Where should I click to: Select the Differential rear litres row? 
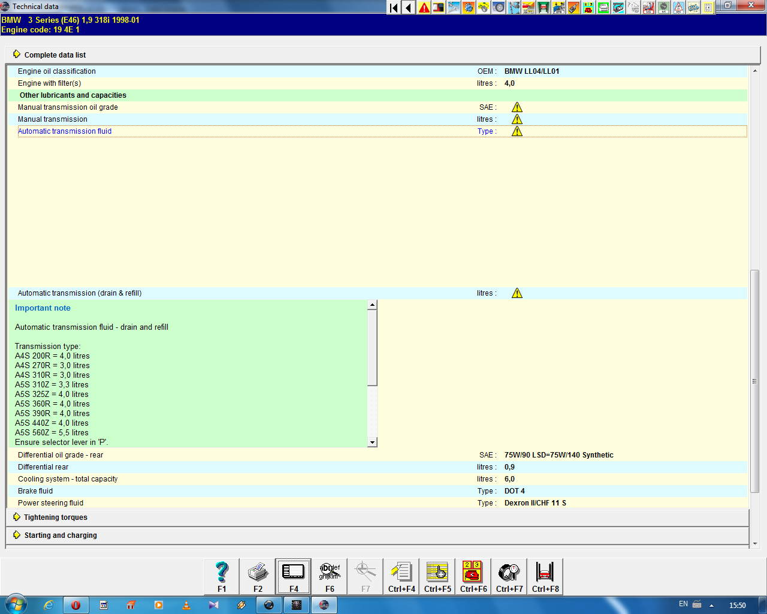point(378,467)
